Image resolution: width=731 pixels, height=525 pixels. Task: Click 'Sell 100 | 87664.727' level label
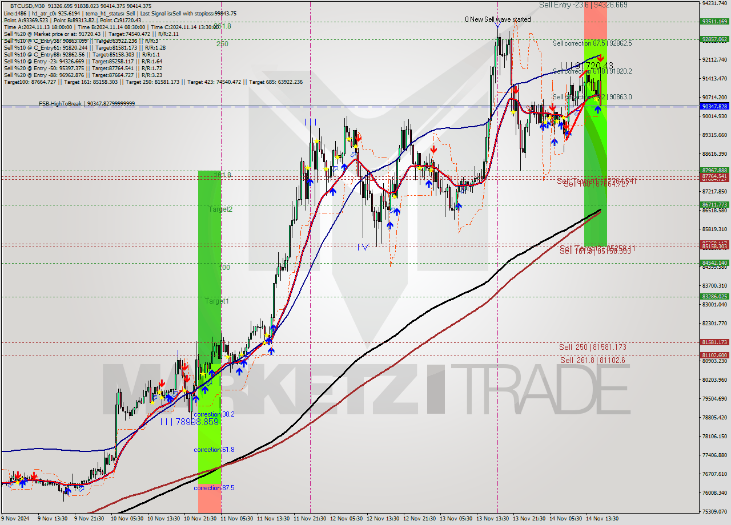(596, 184)
